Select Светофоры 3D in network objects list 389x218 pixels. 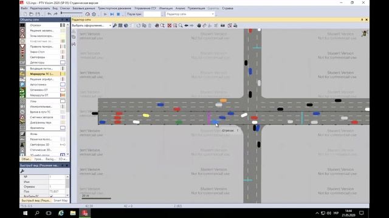click(x=40, y=145)
